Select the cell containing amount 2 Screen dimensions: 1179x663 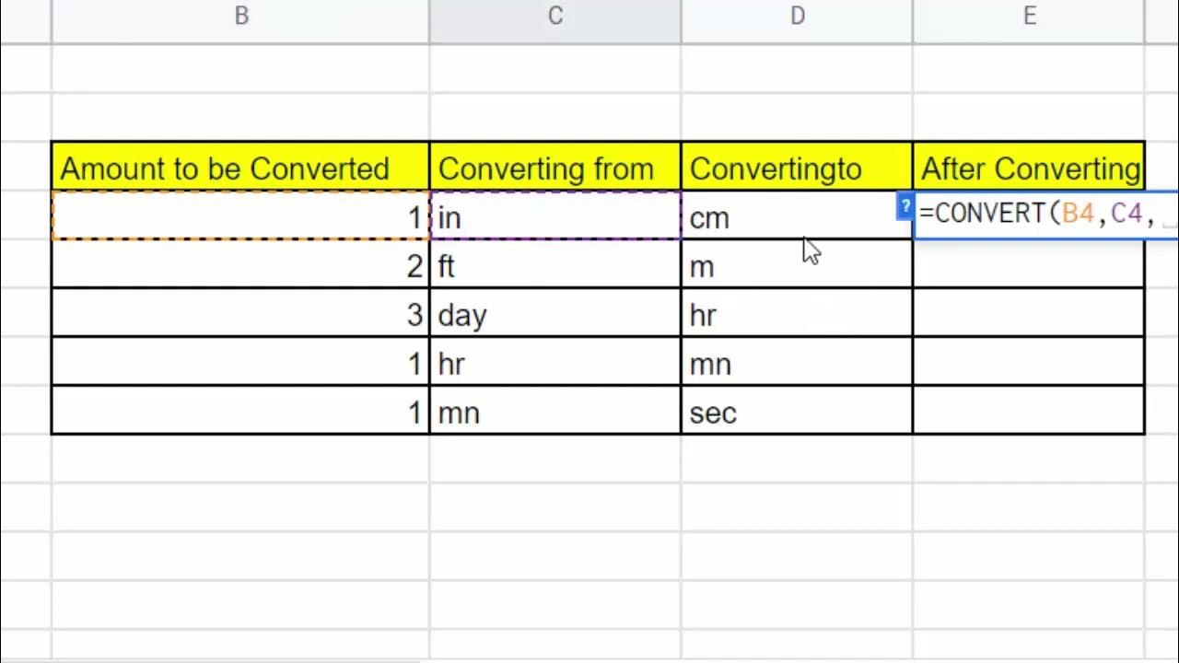pos(240,267)
